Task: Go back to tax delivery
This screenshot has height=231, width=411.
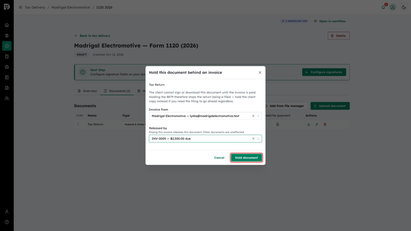Action: click(92, 36)
